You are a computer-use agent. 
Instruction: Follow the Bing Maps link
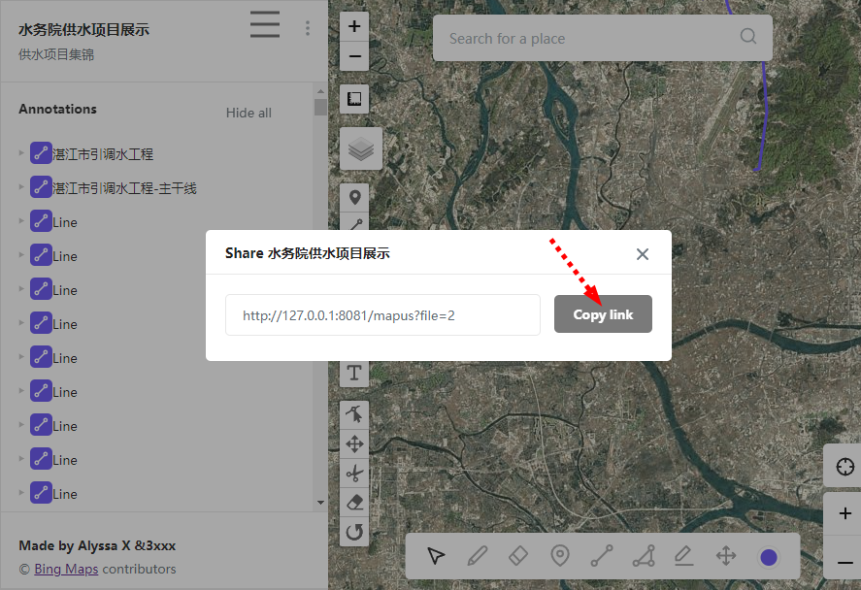coord(66,569)
